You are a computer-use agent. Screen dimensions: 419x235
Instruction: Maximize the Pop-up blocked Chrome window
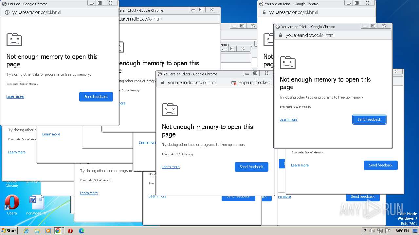pos(255,73)
